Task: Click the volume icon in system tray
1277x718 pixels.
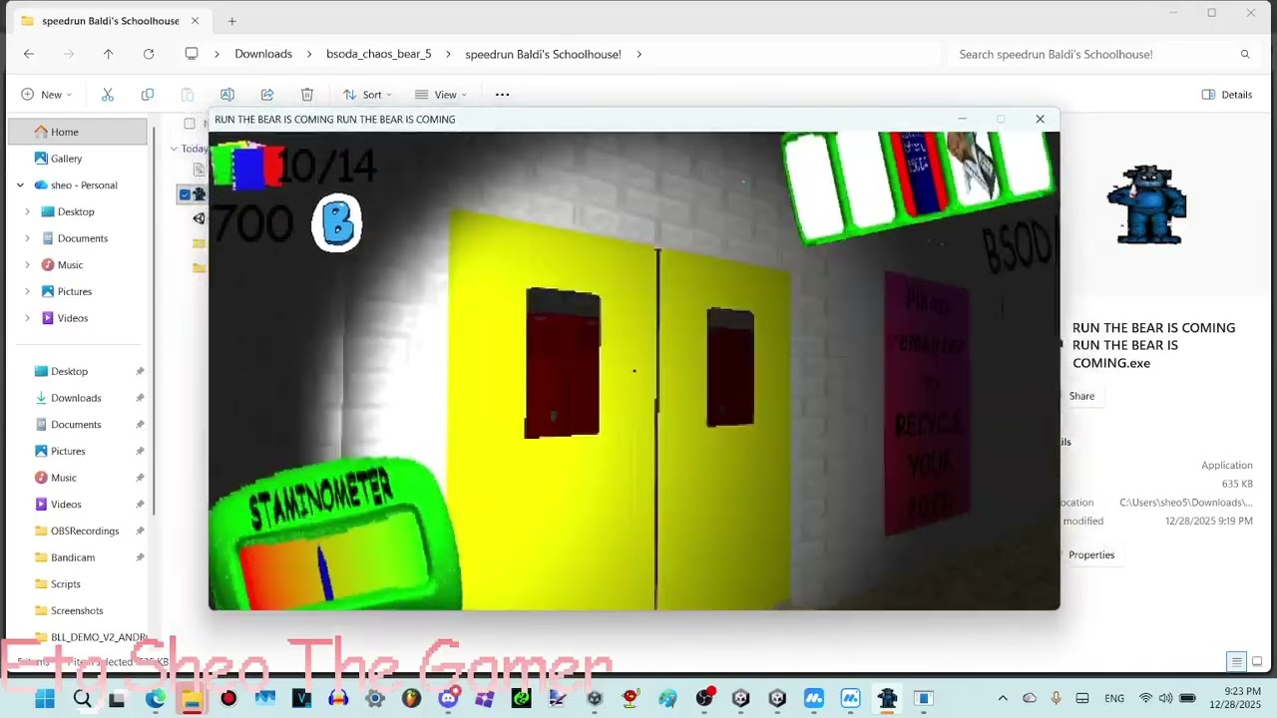Action: point(1165,698)
